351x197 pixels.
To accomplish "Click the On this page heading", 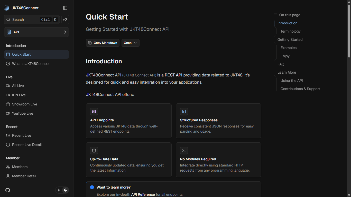I will [x=290, y=15].
